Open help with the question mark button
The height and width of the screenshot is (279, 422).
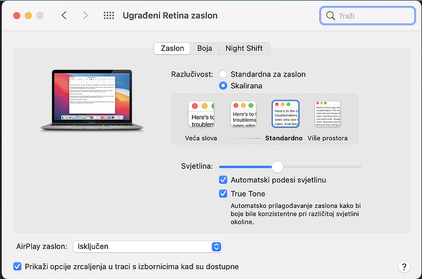404,267
